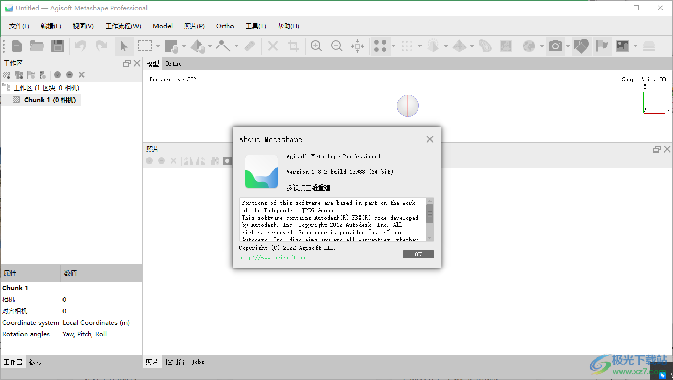This screenshot has height=380, width=673.
Task: Open a project with the folder icon
Action: coord(37,46)
